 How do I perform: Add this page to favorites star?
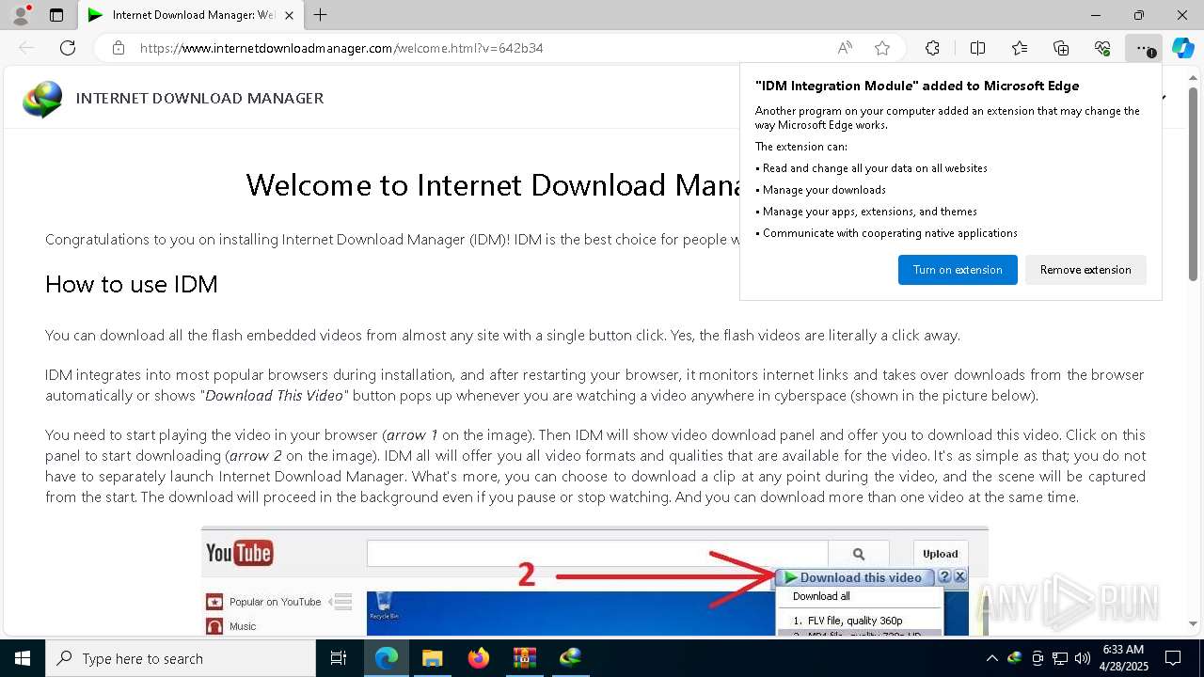point(882,48)
